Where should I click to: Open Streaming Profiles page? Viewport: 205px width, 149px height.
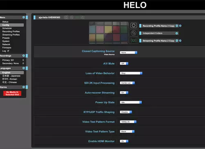[x=11, y=35]
